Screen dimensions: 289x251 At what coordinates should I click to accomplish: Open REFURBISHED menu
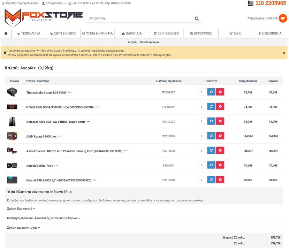tap(166, 33)
